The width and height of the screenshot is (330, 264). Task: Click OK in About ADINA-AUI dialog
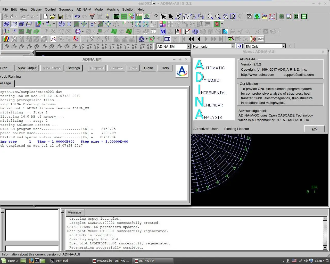314,129
